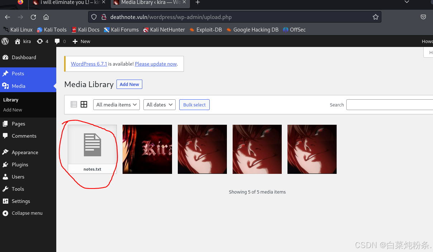
Task: Open Media menu in sidebar
Action: (x=28, y=86)
